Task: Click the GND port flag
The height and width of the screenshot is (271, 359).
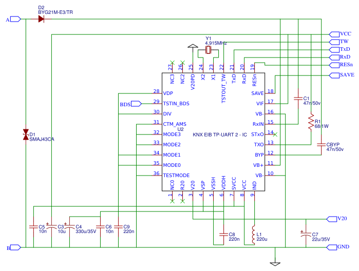Action: pos(332,247)
